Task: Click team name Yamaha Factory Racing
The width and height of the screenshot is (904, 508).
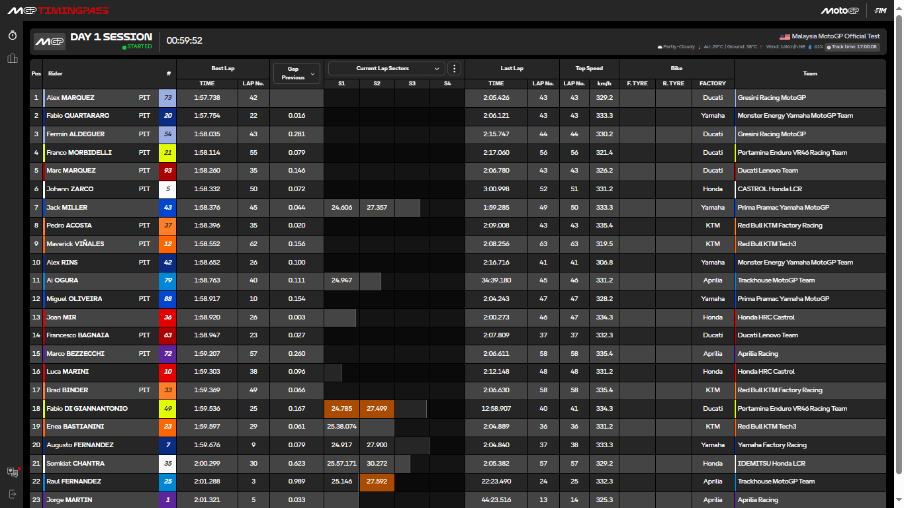Action: coord(772,445)
